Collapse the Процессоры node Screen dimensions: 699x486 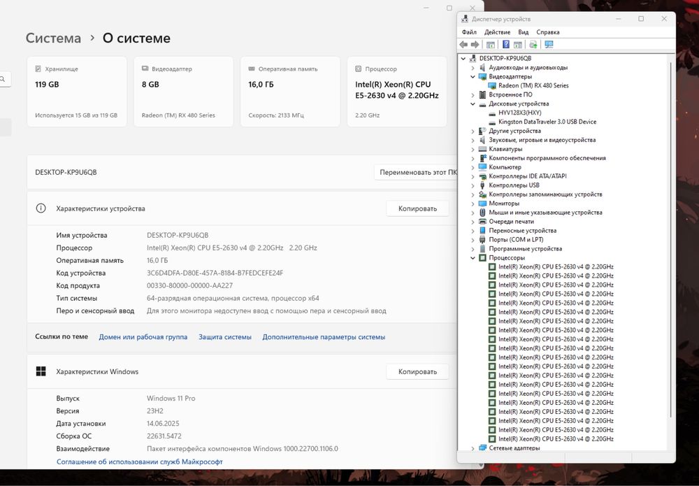(473, 258)
